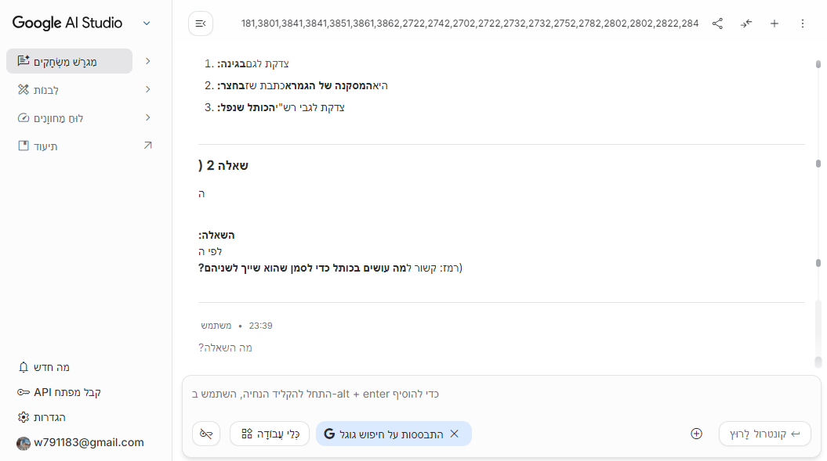The width and height of the screenshot is (827, 461).
Task: Collapse the sidebar with the panel toggle
Action: [x=201, y=23]
